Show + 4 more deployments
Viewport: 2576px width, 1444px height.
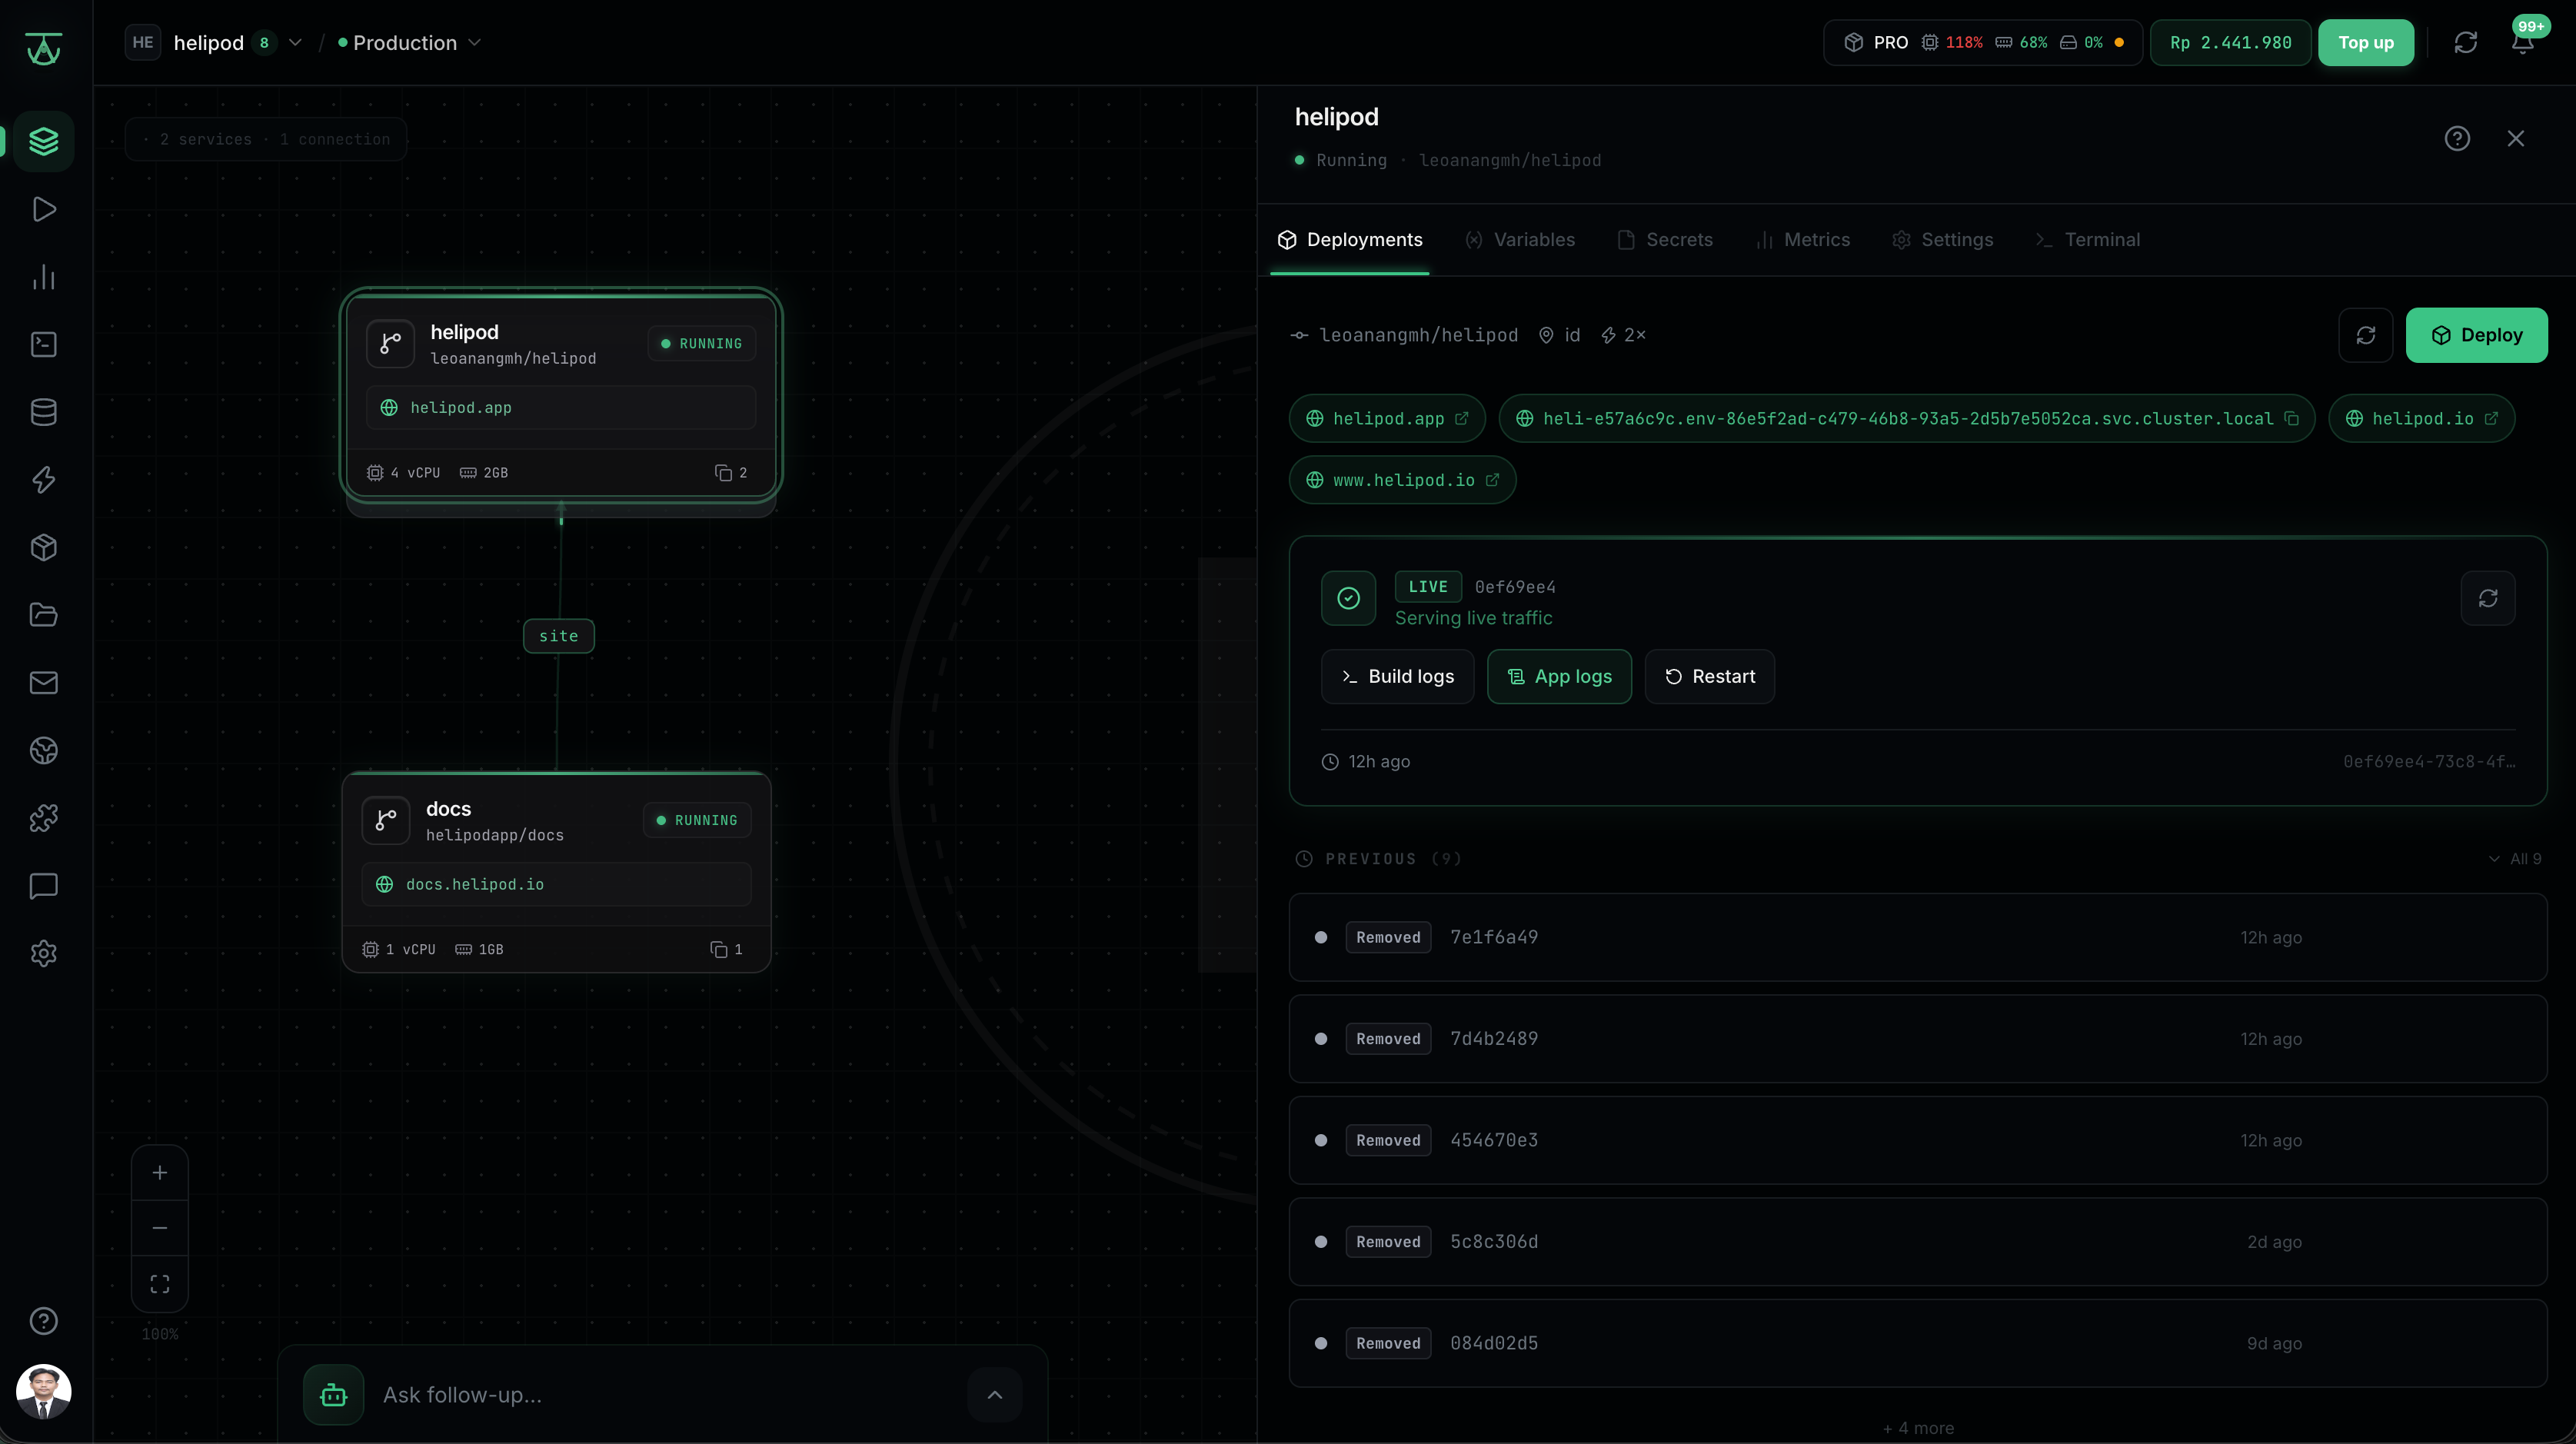coord(1918,1428)
